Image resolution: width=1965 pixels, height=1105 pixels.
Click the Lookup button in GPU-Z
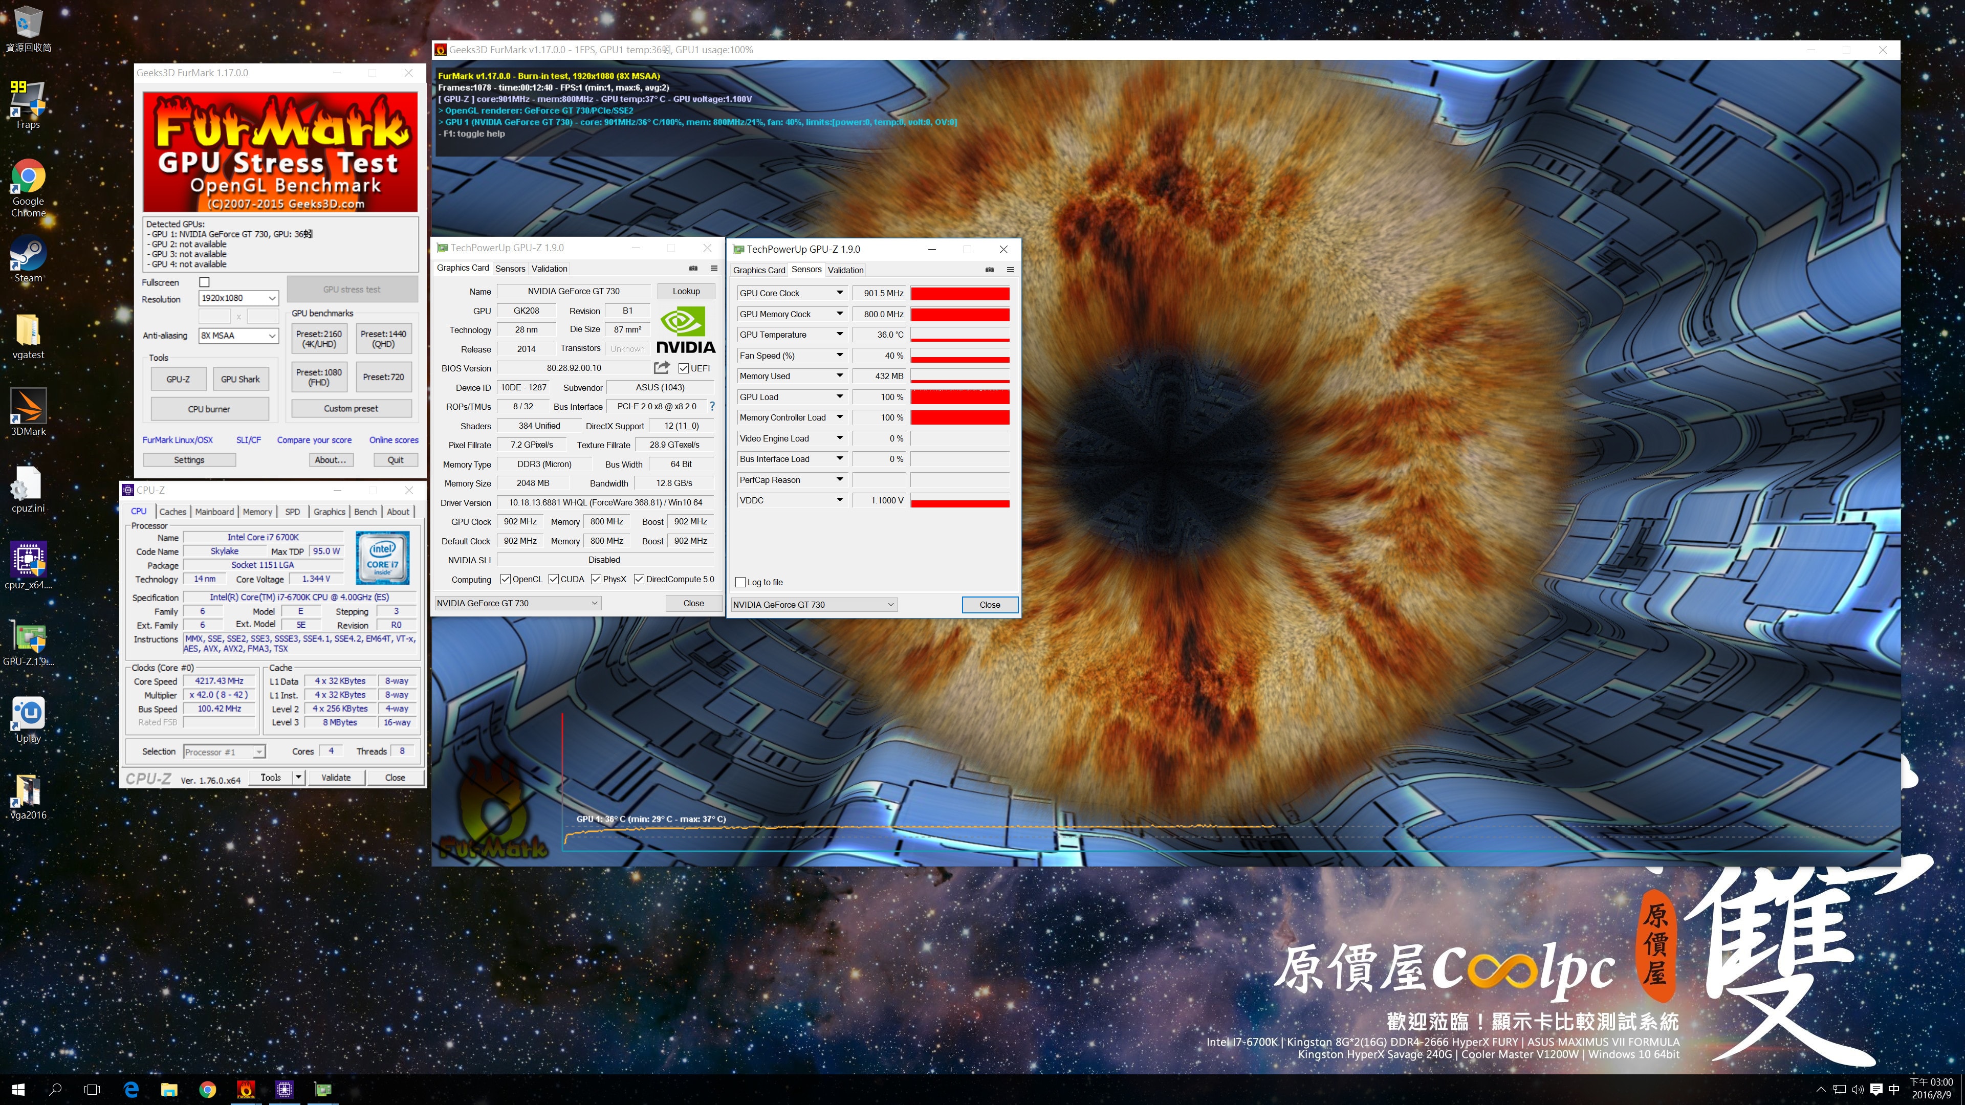click(686, 291)
